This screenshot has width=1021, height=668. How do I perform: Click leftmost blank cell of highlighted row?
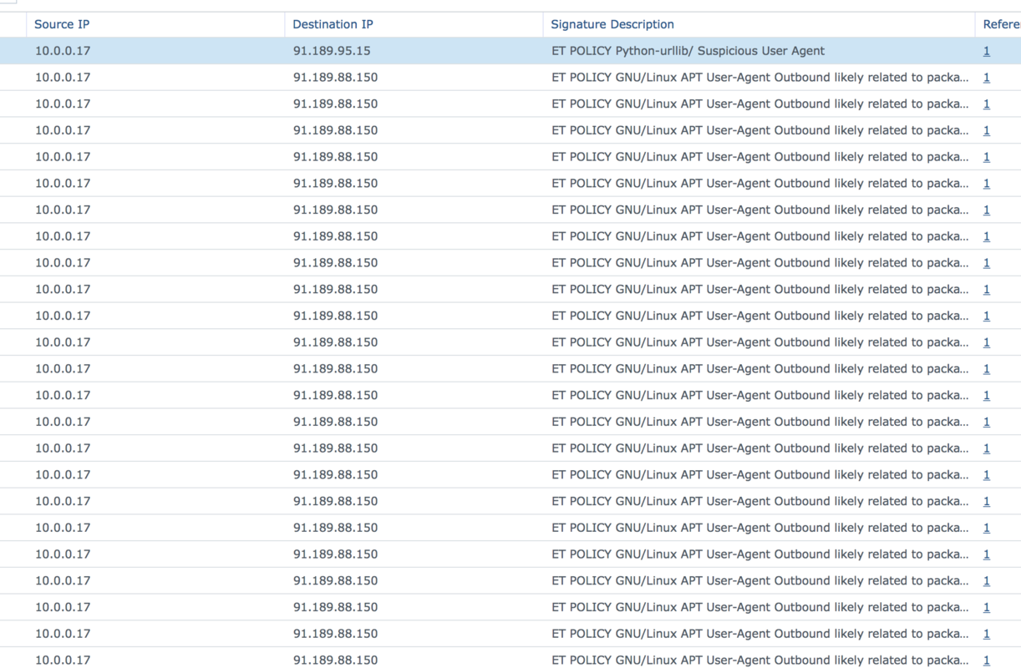tap(13, 51)
